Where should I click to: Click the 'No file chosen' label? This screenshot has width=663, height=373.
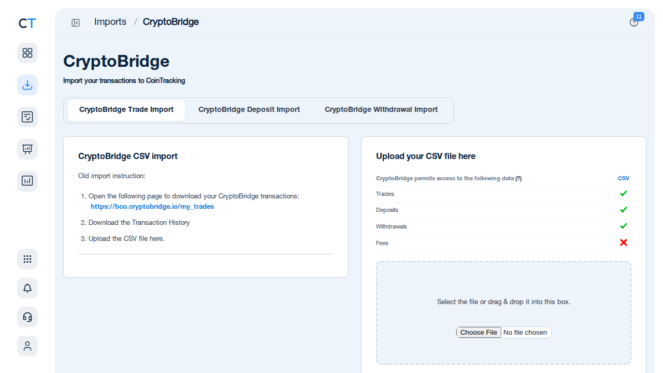click(525, 333)
